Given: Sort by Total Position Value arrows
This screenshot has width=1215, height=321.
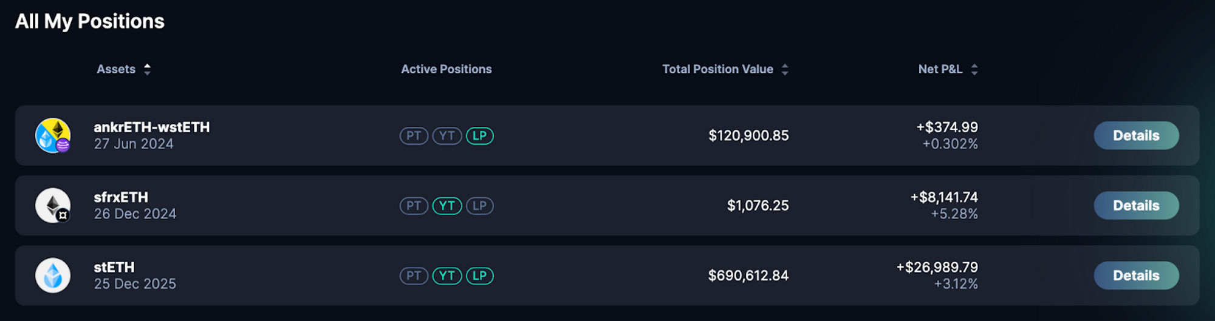Looking at the screenshot, I should coord(785,69).
